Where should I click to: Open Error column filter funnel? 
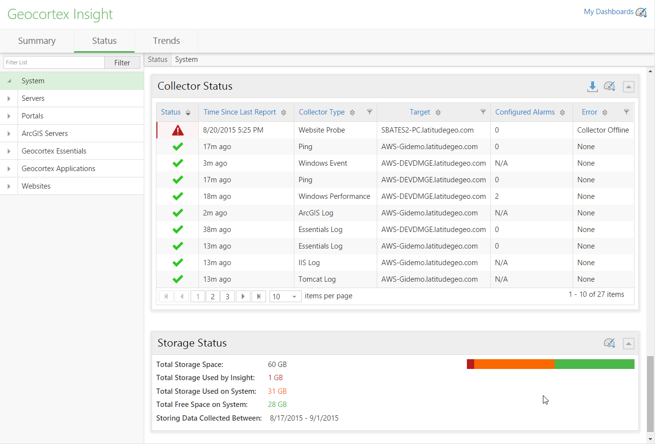tap(626, 112)
